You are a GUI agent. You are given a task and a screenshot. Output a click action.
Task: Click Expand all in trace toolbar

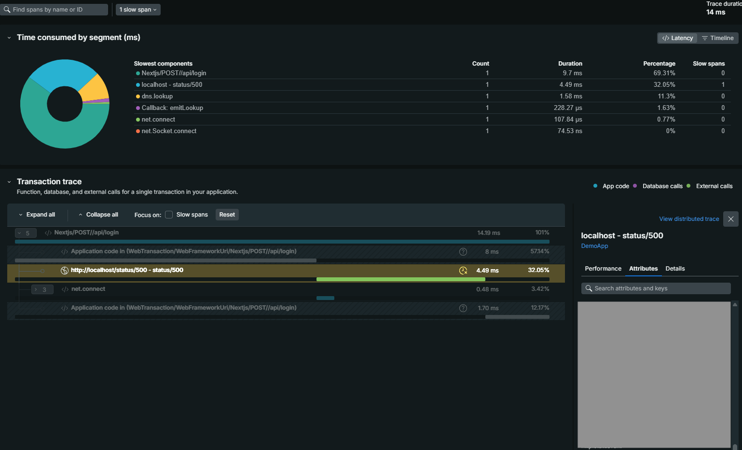(x=37, y=215)
